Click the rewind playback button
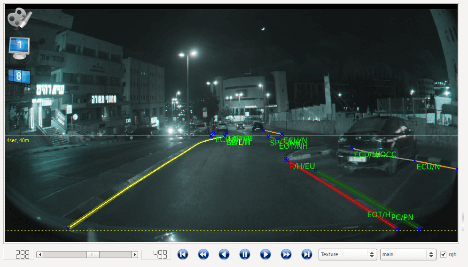468x267 pixels. click(203, 254)
